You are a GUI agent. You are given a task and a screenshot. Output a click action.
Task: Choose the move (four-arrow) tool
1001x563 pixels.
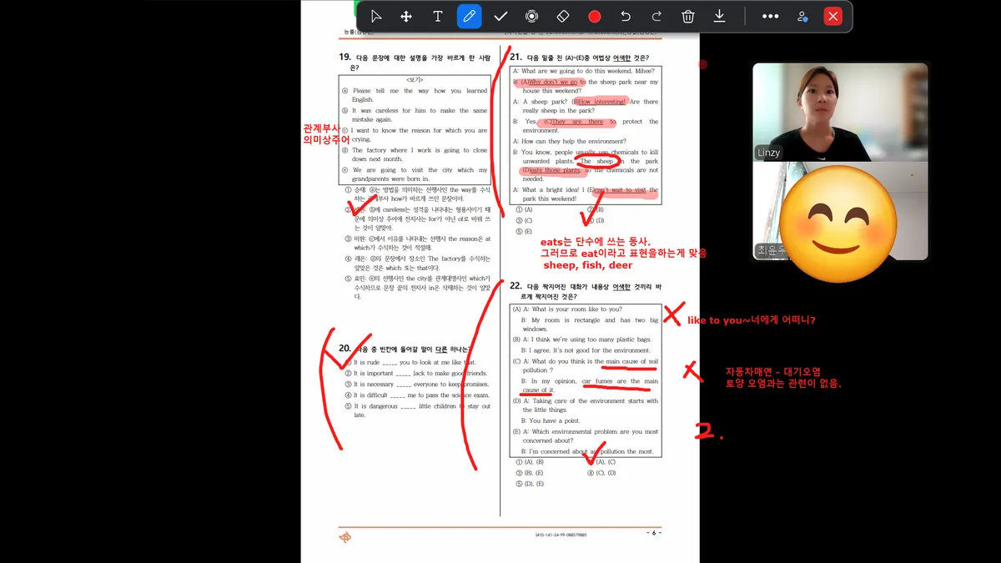pyautogui.click(x=406, y=17)
